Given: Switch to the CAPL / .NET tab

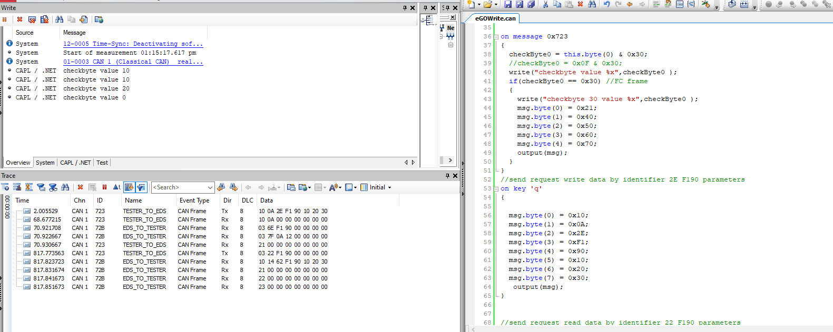Looking at the screenshot, I should (75, 163).
